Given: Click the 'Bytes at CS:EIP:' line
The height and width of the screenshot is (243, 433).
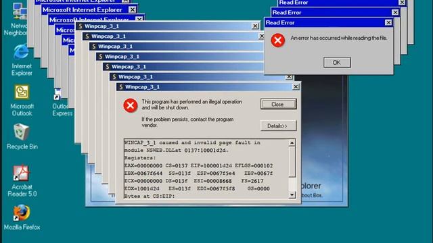Looking at the screenshot, I should click(x=150, y=196).
